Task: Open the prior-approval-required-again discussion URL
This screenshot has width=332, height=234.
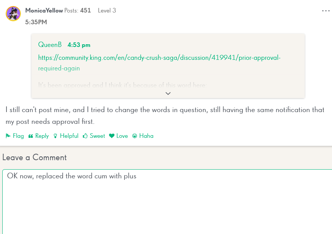Action: tap(159, 63)
